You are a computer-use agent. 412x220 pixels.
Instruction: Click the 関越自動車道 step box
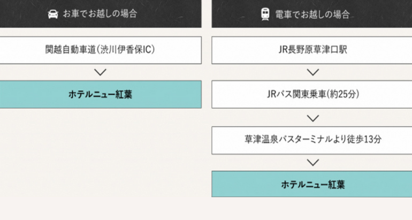pos(101,50)
